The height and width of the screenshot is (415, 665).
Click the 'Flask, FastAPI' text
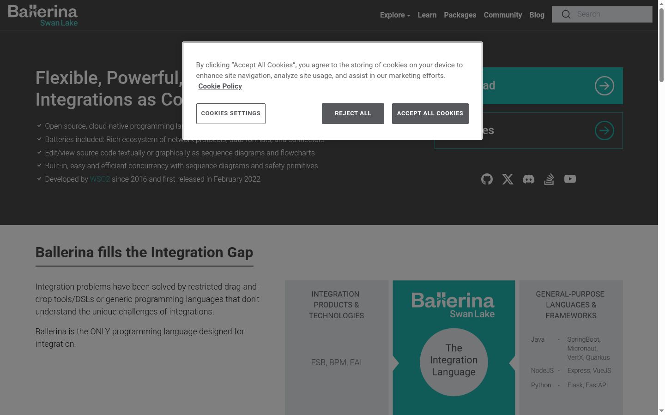click(587, 385)
